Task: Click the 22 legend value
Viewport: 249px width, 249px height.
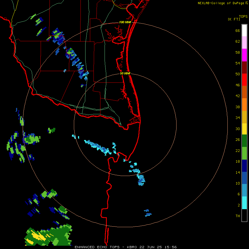Action: coord(238,151)
